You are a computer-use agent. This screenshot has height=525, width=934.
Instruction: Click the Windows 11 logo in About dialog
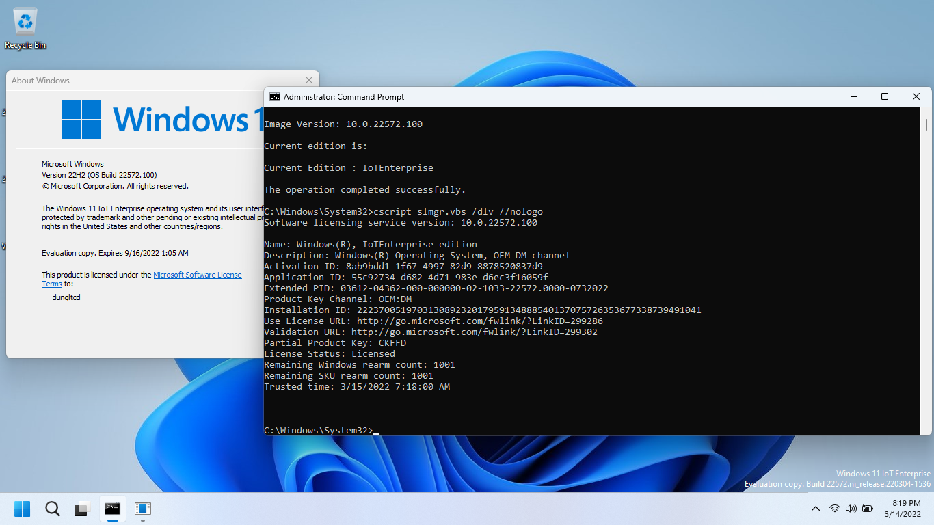coord(162,120)
